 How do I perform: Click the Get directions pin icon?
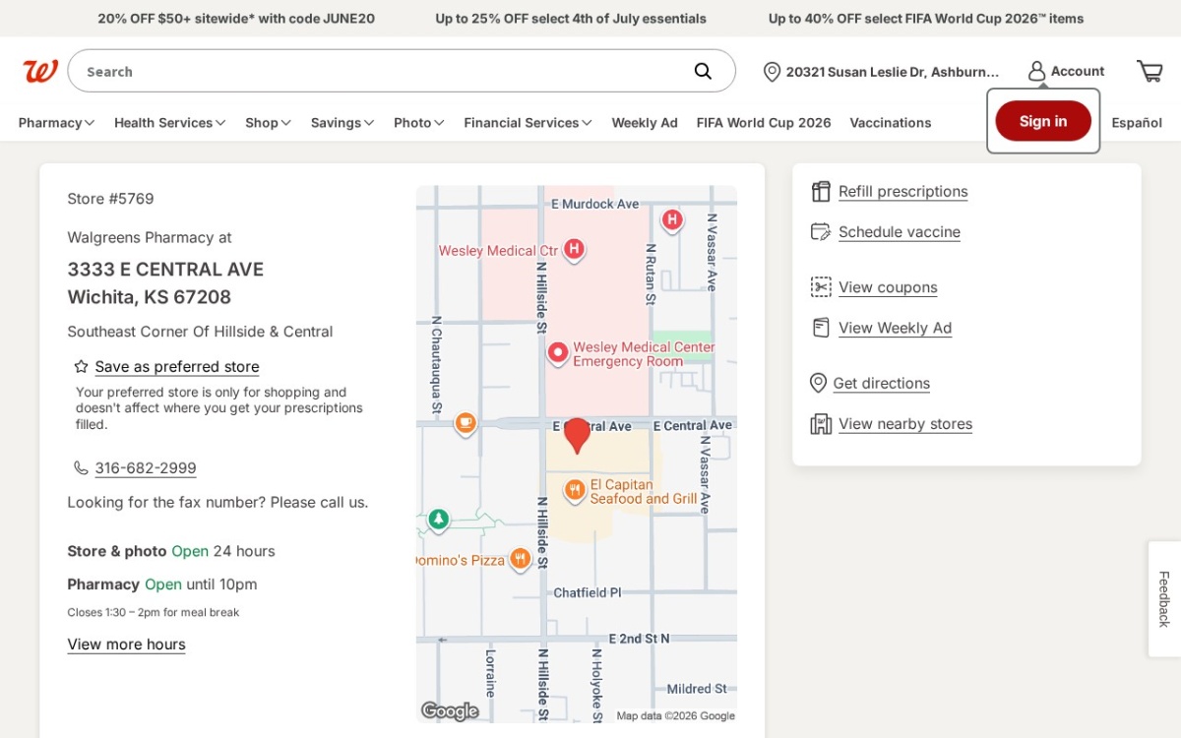(x=818, y=383)
